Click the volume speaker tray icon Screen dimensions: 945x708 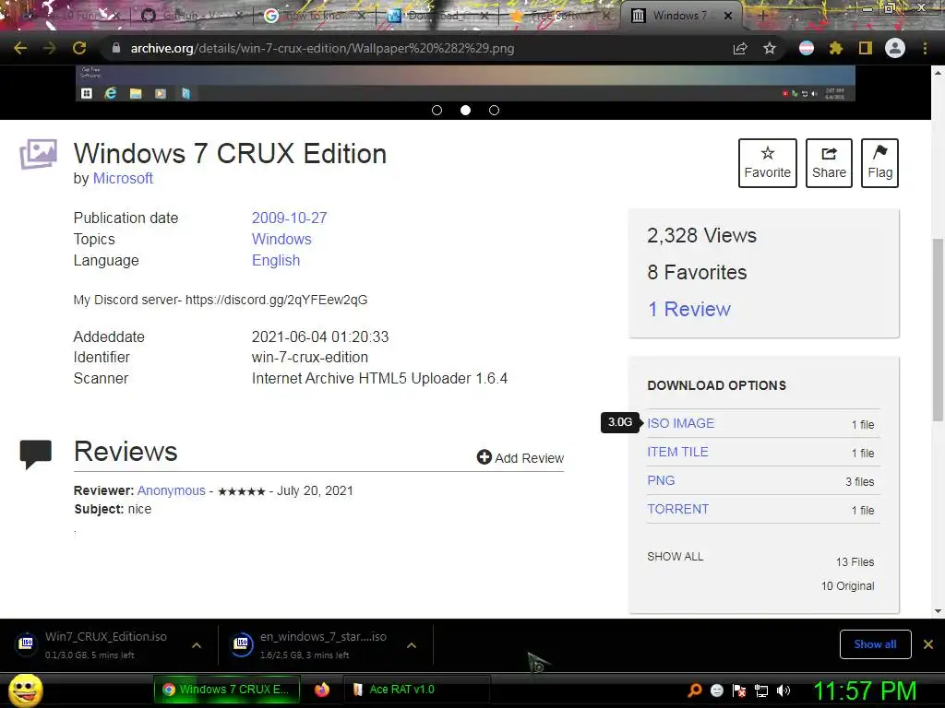pyautogui.click(x=784, y=690)
